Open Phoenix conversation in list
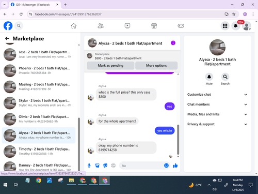 tap(39, 71)
